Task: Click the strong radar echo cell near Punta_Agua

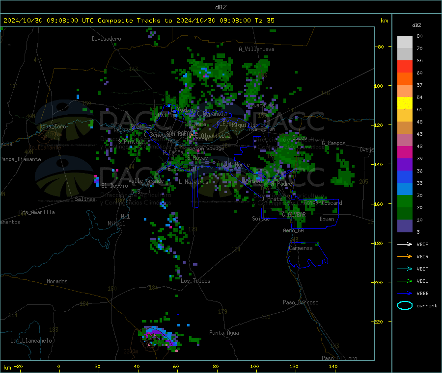Action: pos(160,338)
